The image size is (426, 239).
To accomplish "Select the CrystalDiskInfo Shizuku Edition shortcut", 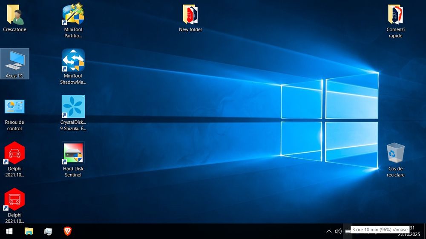I will click(x=73, y=113).
